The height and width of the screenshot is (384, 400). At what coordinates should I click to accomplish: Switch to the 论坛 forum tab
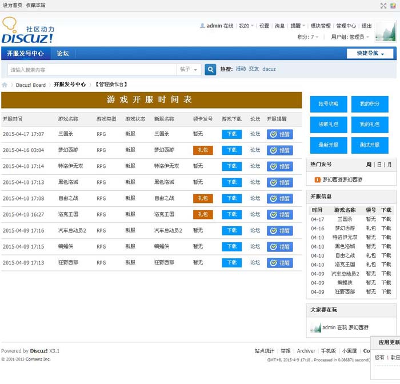[x=62, y=54]
